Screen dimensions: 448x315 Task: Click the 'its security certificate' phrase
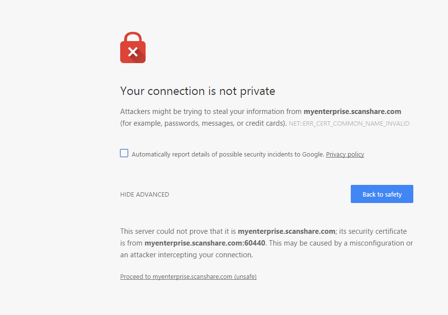(373, 231)
